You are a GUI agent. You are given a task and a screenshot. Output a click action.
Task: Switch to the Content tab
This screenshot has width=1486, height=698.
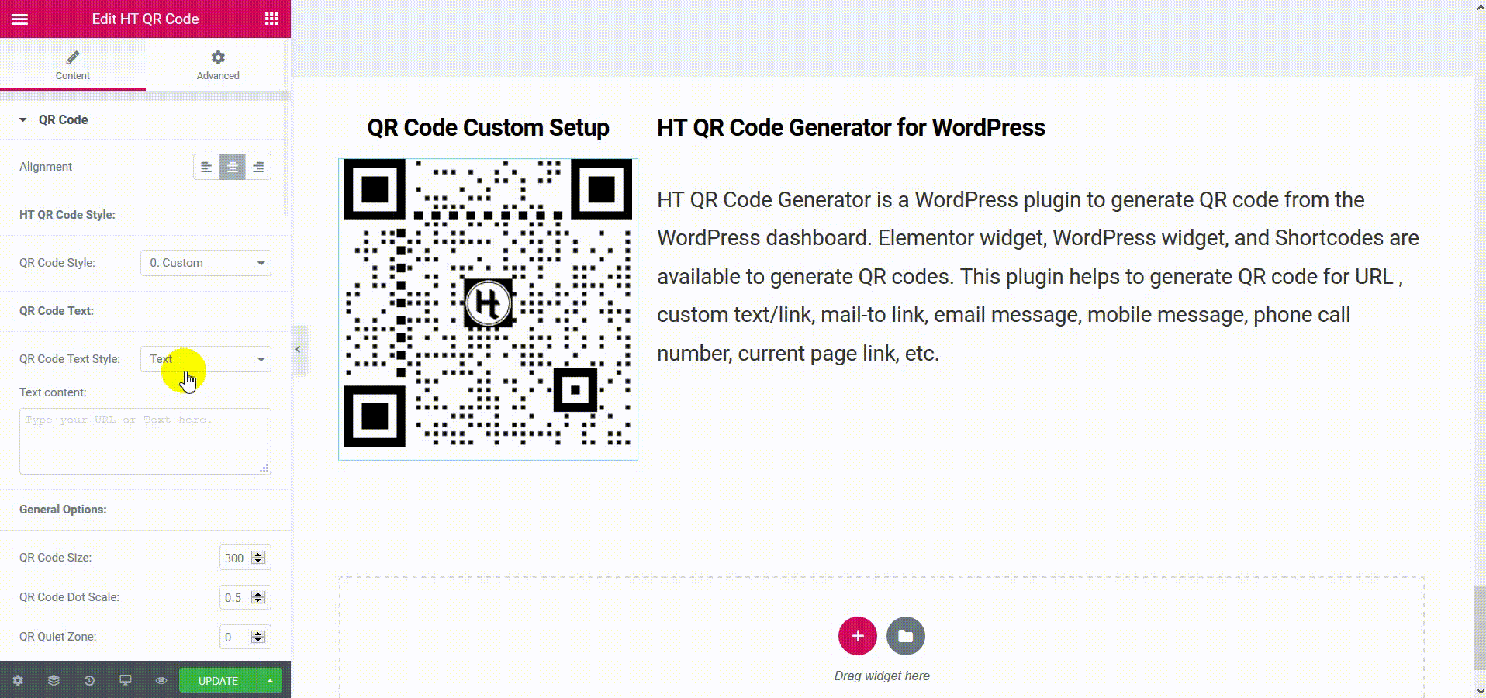[x=73, y=64]
